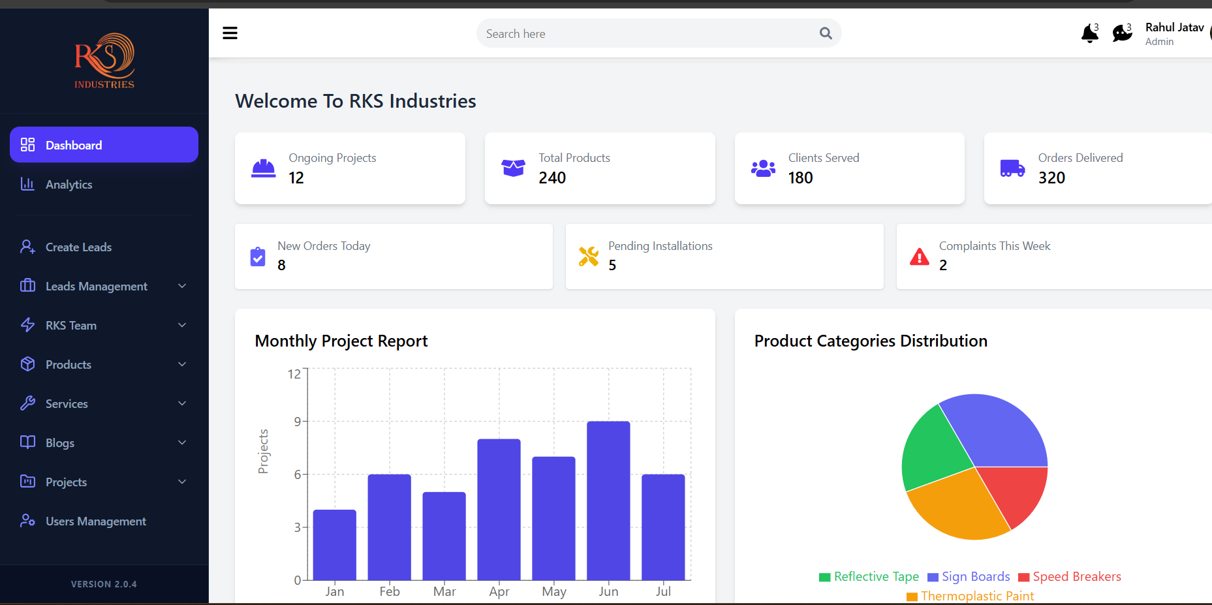Image resolution: width=1212 pixels, height=605 pixels.
Task: Click the Pending Installations tools icon
Action: (x=589, y=256)
